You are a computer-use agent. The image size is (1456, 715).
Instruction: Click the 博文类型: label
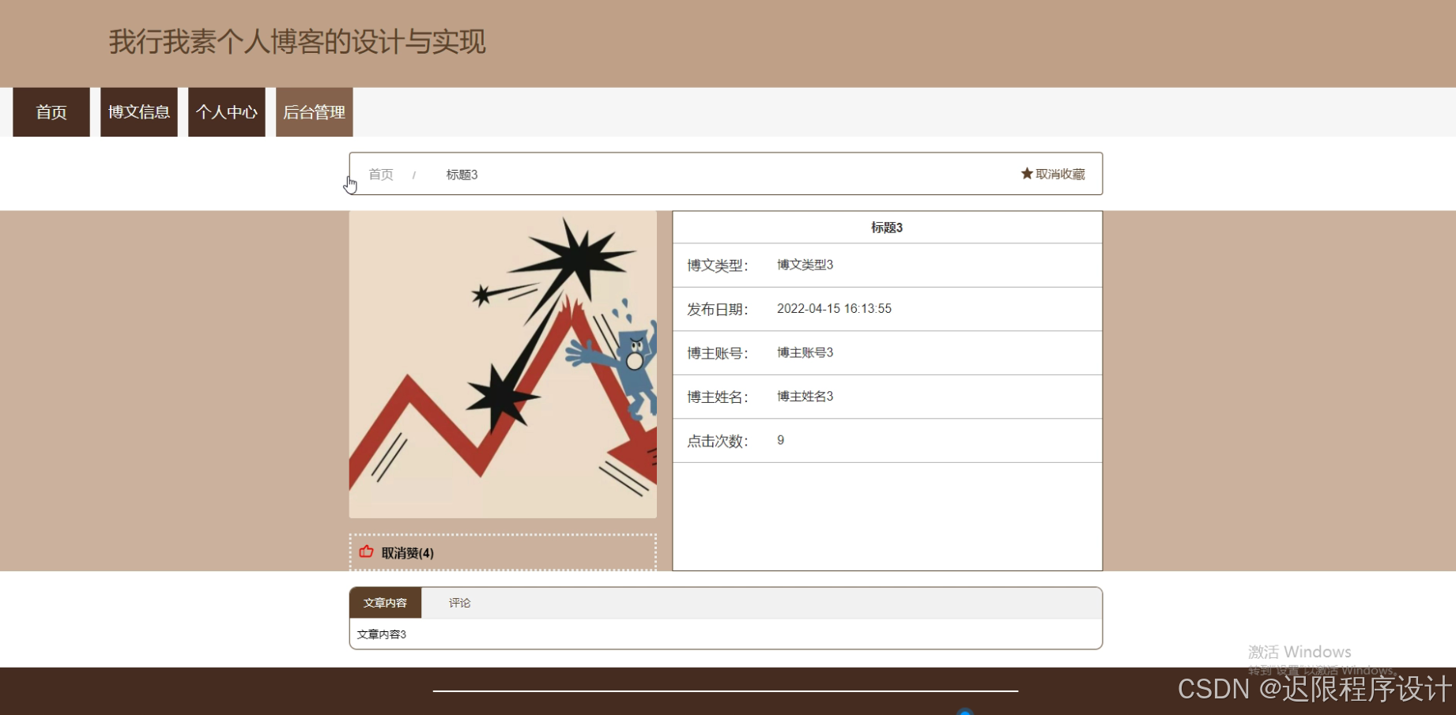717,265
